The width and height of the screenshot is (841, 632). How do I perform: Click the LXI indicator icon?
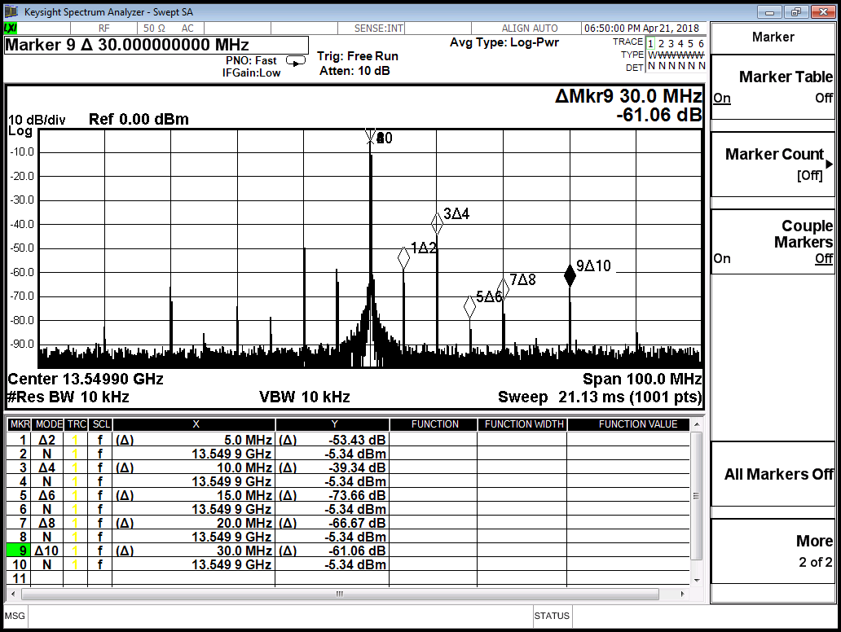tap(11, 28)
